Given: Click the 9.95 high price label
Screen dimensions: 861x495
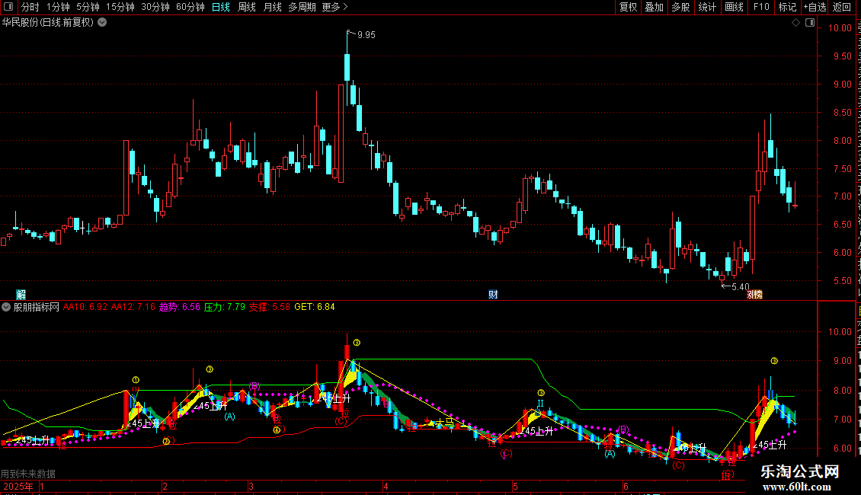Looking at the screenshot, I should tap(366, 35).
